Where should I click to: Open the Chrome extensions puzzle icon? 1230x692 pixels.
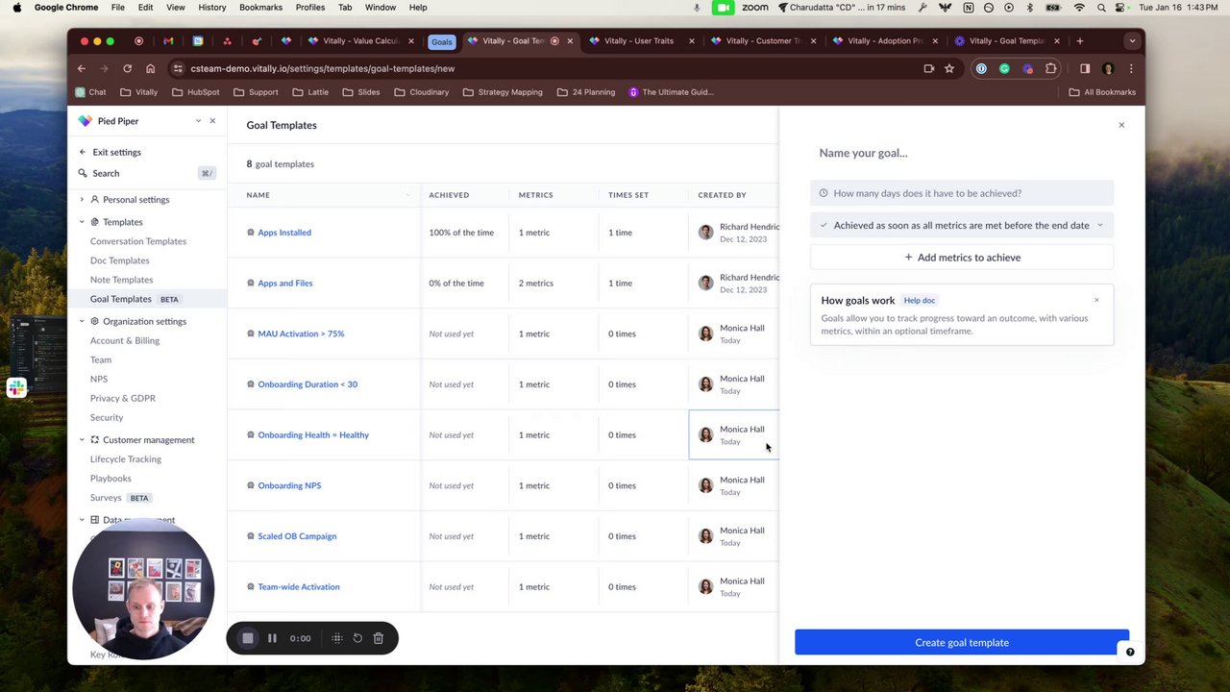coord(1050,68)
